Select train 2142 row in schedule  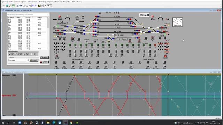click(x=27, y=21)
